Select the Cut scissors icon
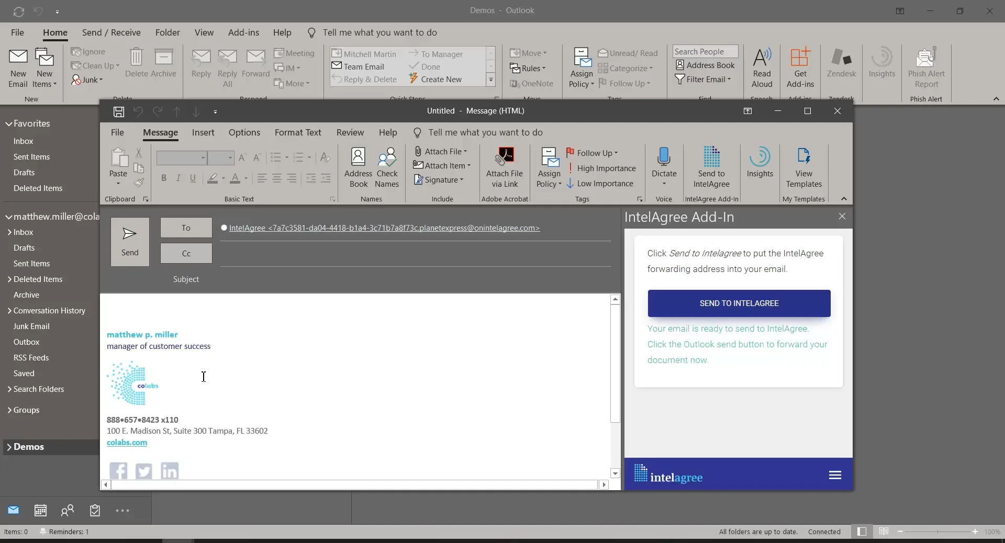The width and height of the screenshot is (1005, 543). 139,153
